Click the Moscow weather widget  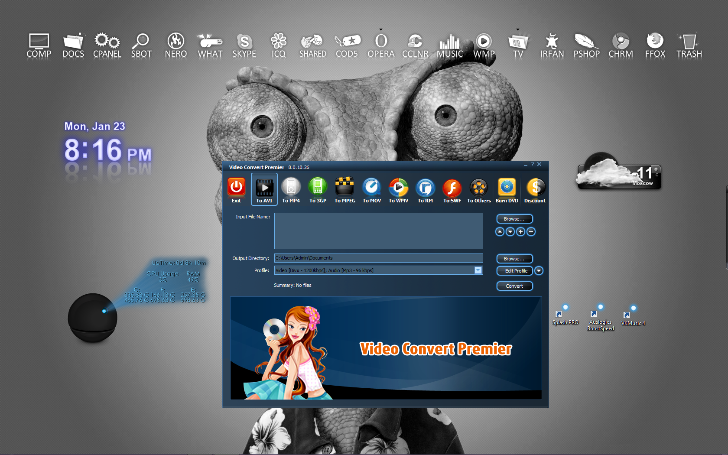tap(620, 171)
